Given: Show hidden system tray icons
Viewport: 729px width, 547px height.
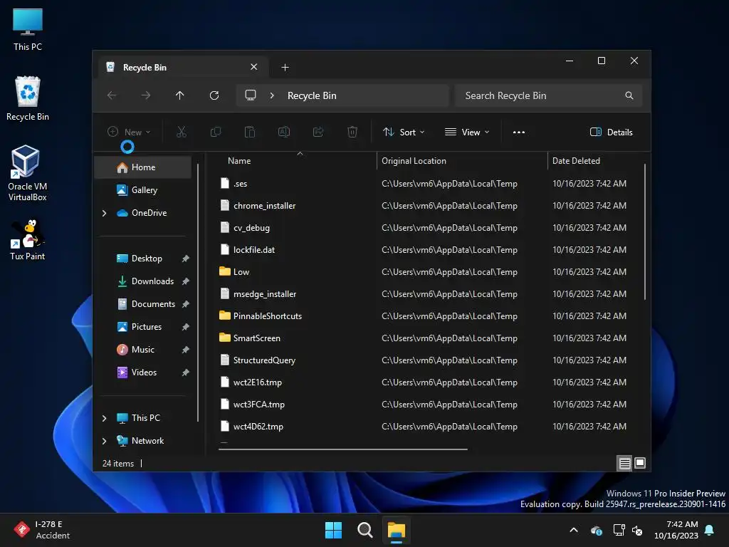Looking at the screenshot, I should coord(574,530).
